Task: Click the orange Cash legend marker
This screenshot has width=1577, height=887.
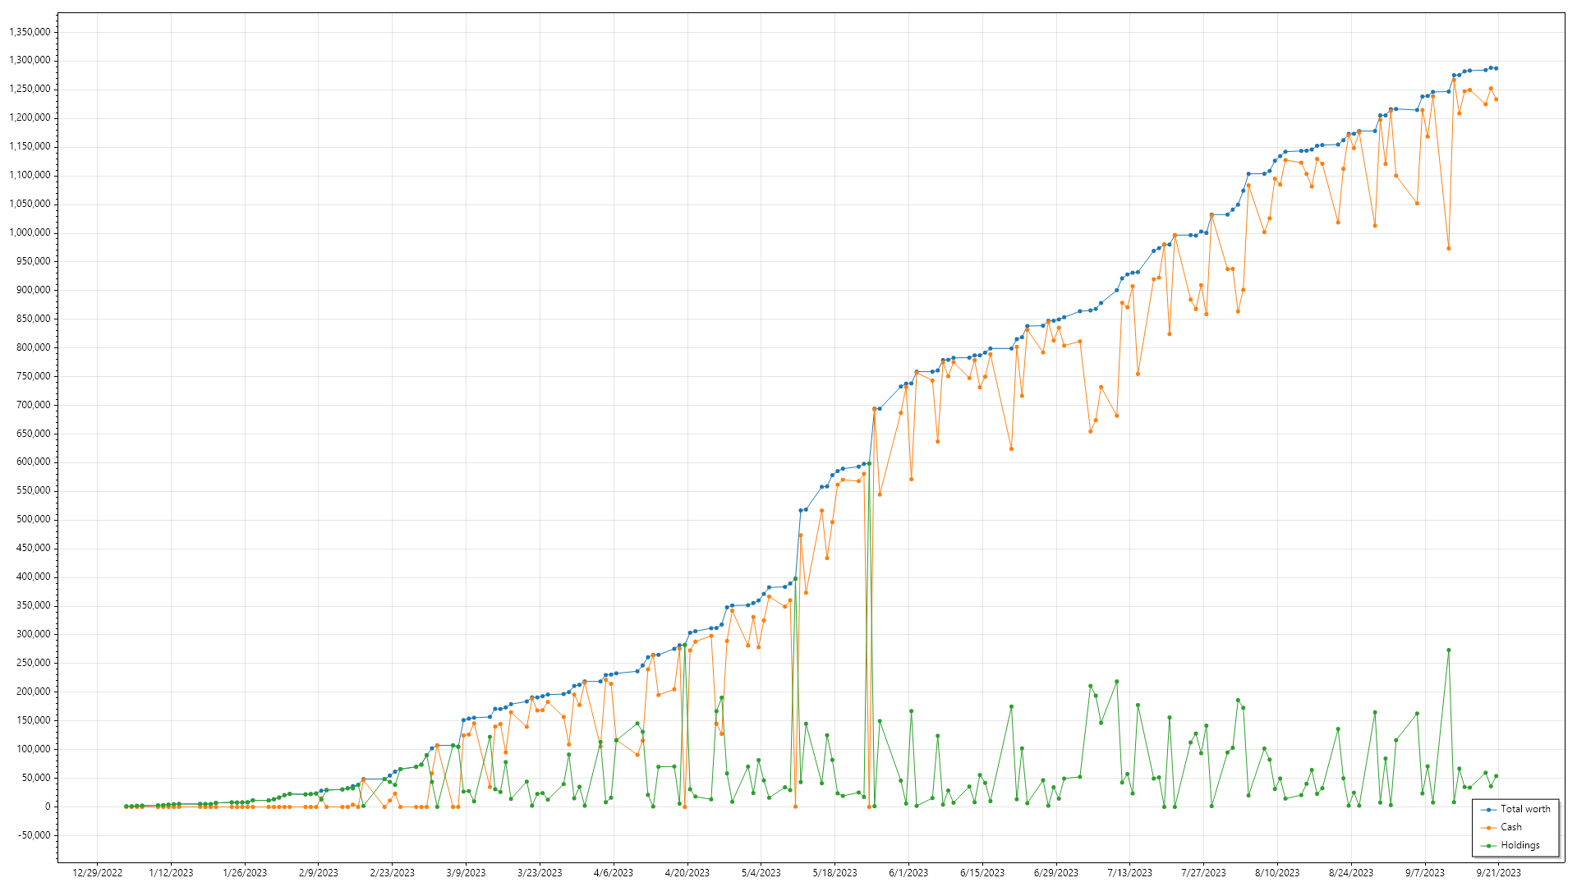Action: click(x=1488, y=828)
